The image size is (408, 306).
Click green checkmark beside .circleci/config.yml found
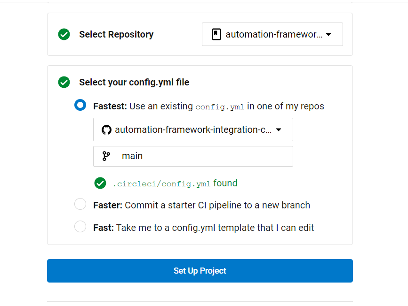click(100, 183)
